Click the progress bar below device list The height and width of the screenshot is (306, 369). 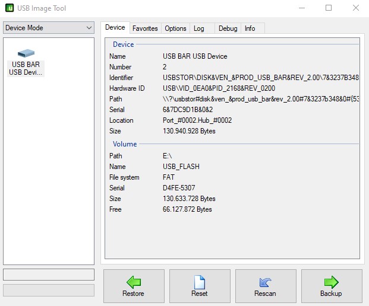pyautogui.click(x=49, y=275)
